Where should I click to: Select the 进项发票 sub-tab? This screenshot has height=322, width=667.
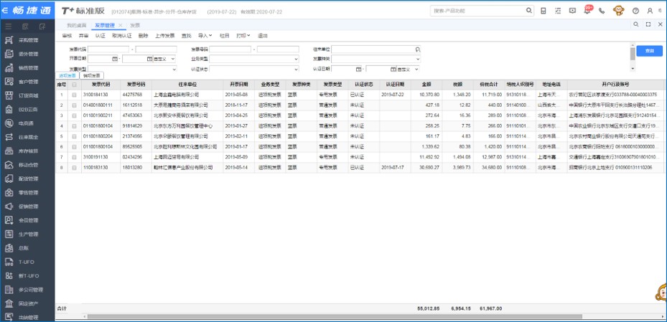click(x=67, y=75)
